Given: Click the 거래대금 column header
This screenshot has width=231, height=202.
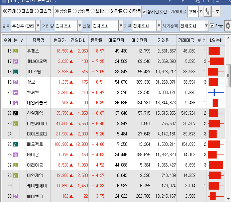Looking at the screenshot, I should 186,40.
